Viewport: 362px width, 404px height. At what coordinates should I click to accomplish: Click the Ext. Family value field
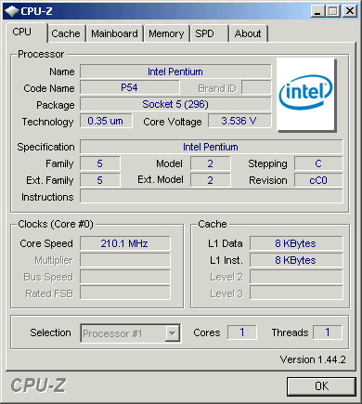coord(100,180)
